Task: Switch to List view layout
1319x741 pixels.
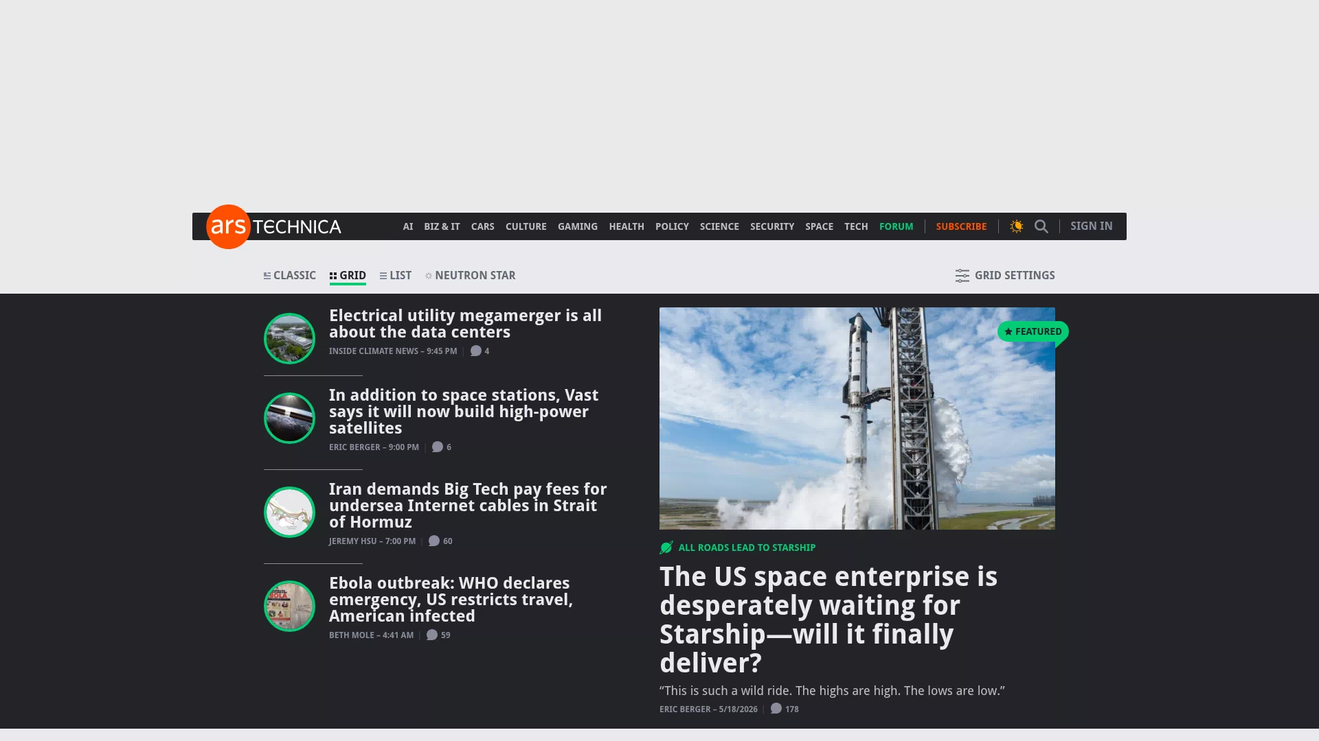Action: click(396, 276)
